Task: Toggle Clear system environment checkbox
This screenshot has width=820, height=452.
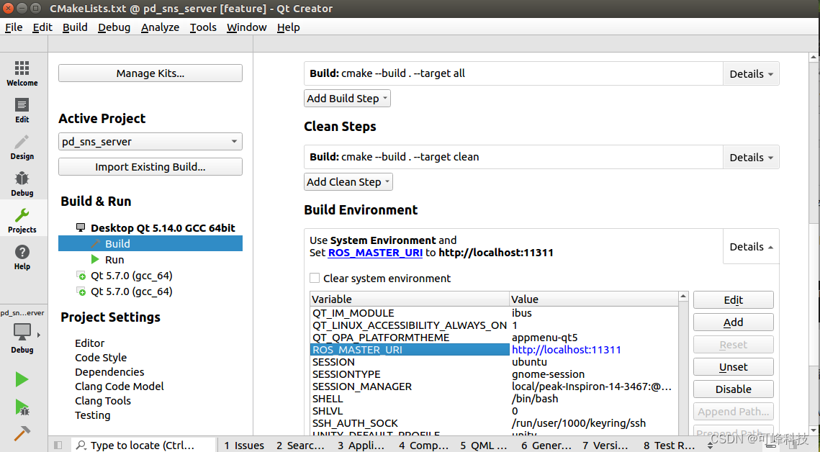Action: (x=315, y=278)
